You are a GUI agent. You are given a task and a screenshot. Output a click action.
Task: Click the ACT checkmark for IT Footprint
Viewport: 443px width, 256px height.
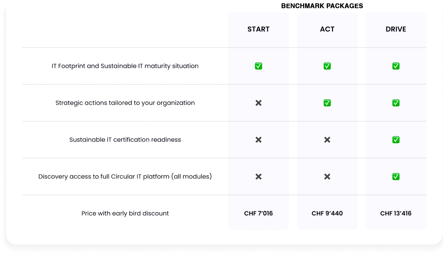pyautogui.click(x=327, y=66)
